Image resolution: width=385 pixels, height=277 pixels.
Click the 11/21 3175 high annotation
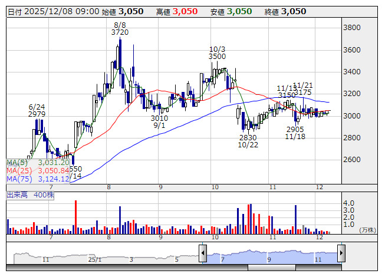coord(302,89)
